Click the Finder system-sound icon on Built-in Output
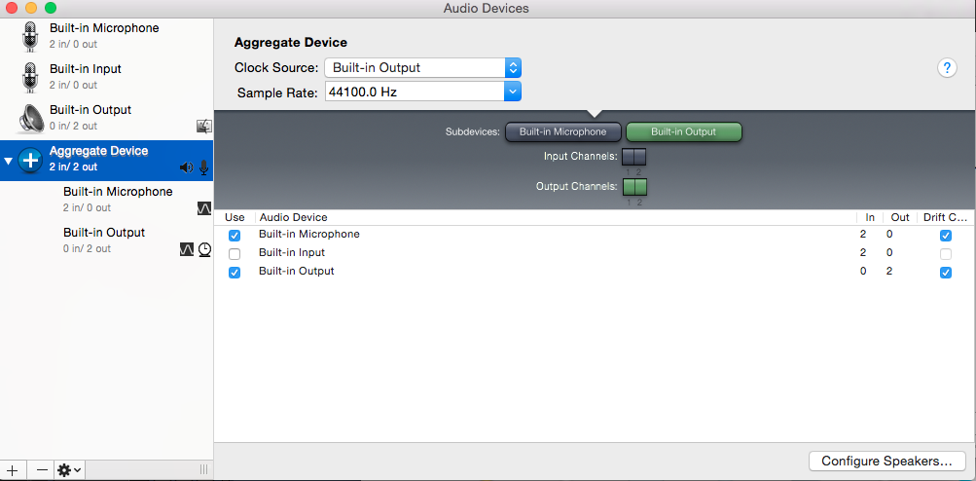976x481 pixels. point(204,127)
